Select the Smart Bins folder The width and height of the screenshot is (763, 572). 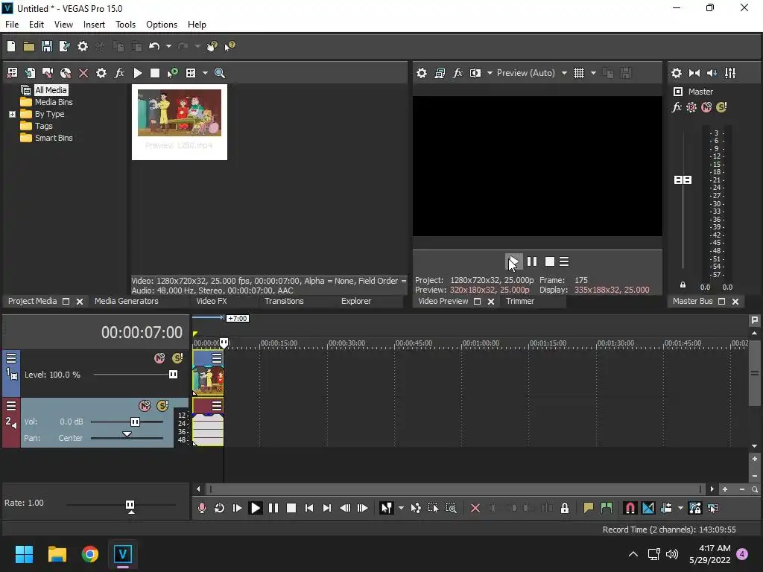[54, 138]
